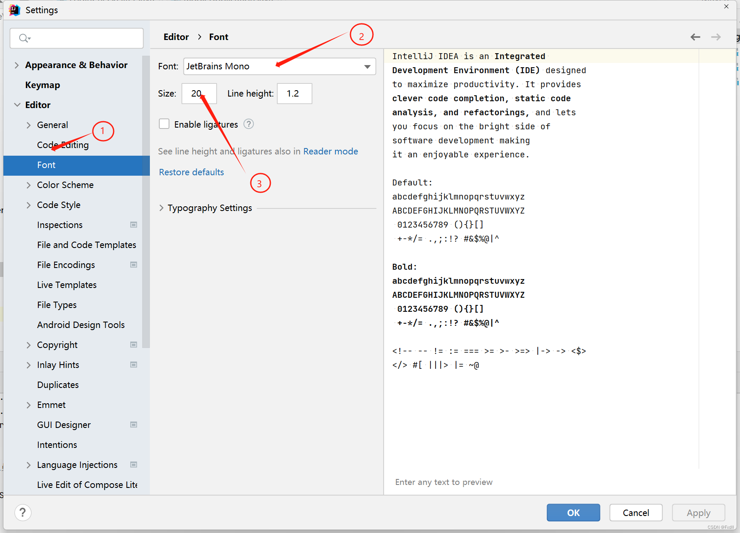Screen dimensions: 740x533
Task: Click the 'Enter any text to preview' area
Action: [x=444, y=482]
